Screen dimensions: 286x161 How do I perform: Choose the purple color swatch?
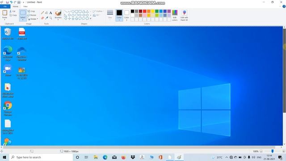pyautogui.click(x=169, y=11)
